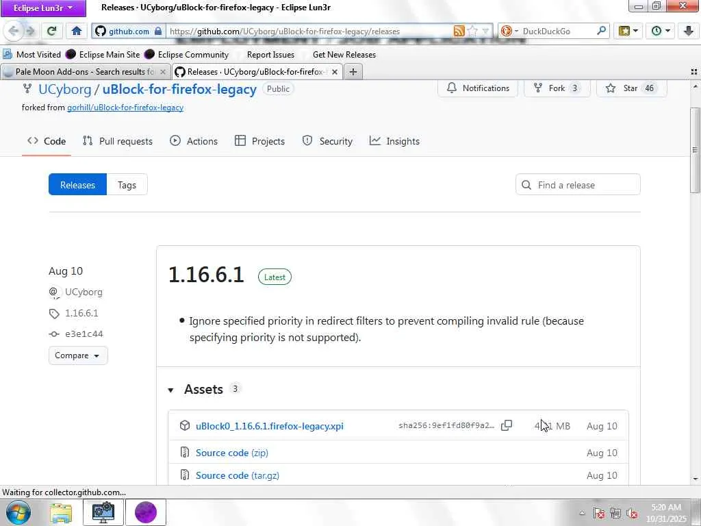Open the Eclipse Main Site bookmark

pos(103,55)
